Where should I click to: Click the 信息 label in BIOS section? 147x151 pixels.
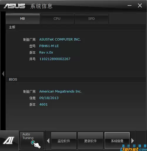[32, 98]
